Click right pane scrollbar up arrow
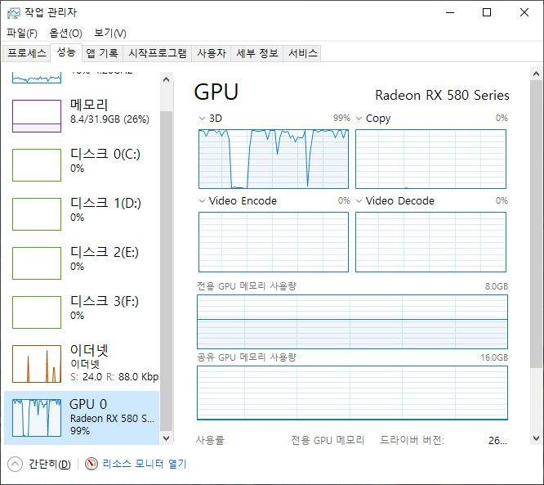Screen dimensions: 544x485 [x=536, y=74]
